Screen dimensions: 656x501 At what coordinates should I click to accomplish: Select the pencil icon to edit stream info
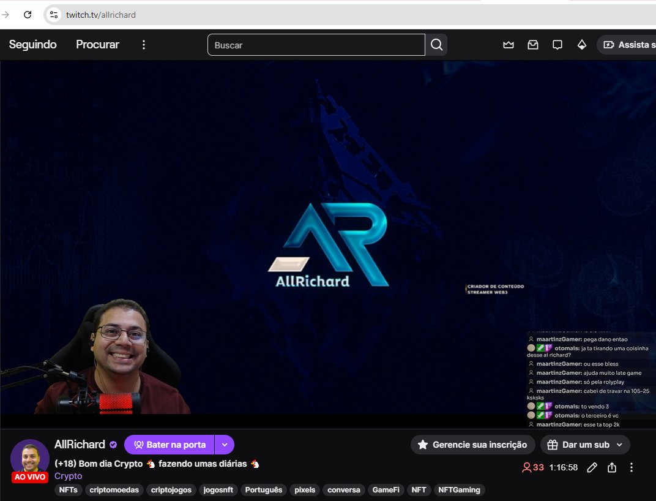(591, 467)
